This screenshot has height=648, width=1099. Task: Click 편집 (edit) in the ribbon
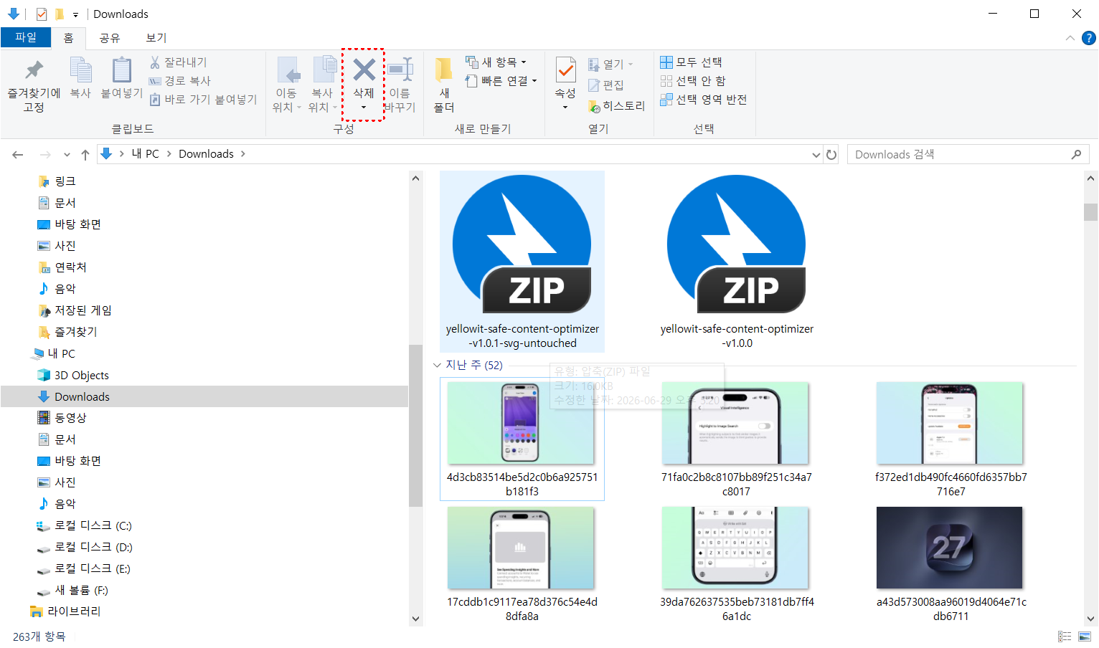[x=605, y=85]
